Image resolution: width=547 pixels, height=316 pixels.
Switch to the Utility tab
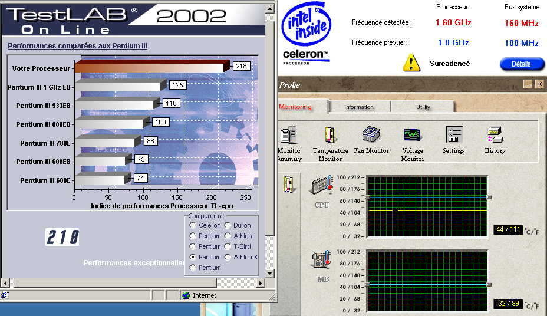pyautogui.click(x=423, y=107)
